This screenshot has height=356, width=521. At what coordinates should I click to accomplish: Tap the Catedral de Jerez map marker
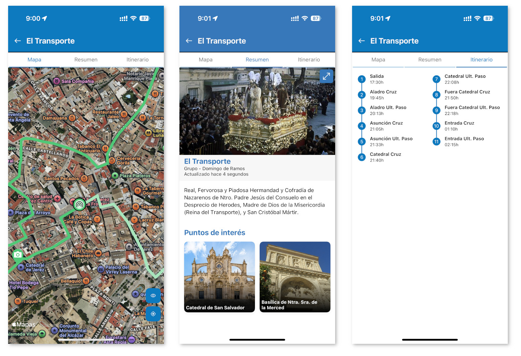tap(21, 267)
